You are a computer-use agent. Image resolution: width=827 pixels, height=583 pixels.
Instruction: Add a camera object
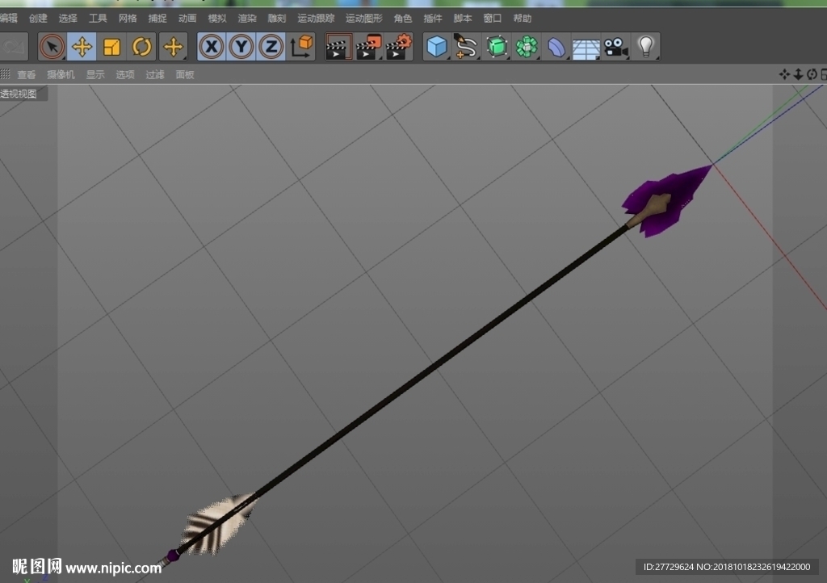click(615, 47)
